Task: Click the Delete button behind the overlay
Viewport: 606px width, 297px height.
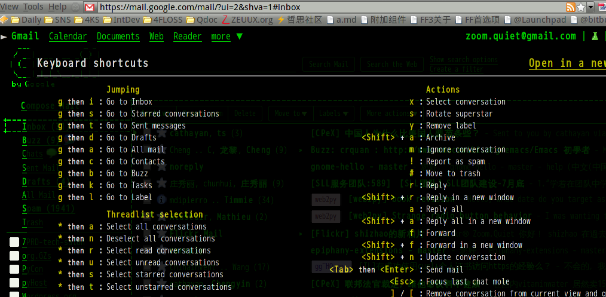Action: point(245,114)
